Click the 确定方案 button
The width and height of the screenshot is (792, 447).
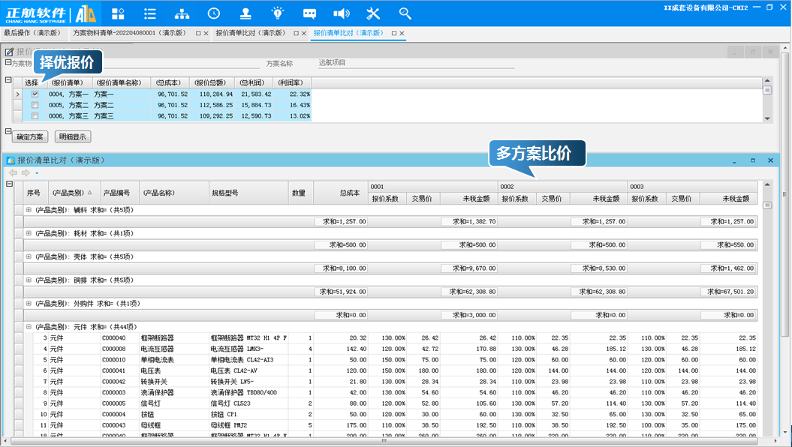coord(31,137)
